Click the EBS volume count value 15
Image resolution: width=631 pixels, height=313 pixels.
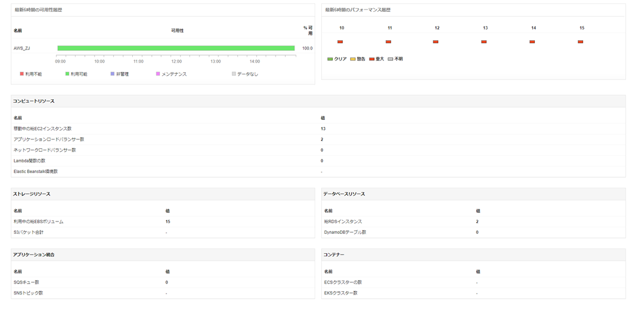coord(168,221)
